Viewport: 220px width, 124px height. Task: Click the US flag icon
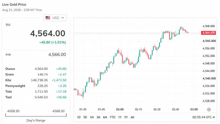tap(48, 18)
